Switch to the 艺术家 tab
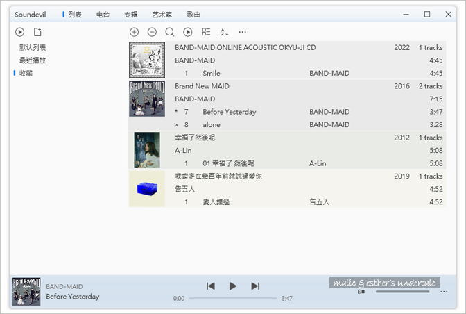This screenshot has height=314, width=466. (162, 15)
